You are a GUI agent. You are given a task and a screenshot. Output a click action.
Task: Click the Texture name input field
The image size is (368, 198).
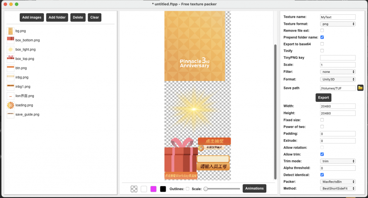(337, 17)
